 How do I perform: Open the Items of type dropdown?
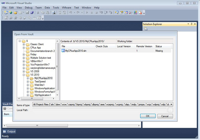172,105
